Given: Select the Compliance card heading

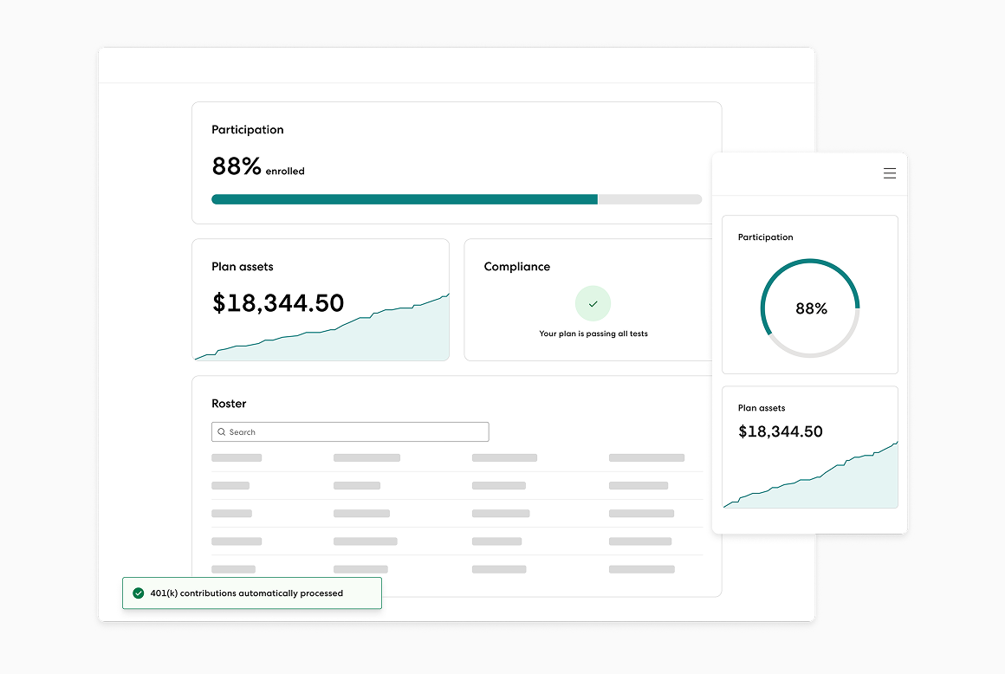Looking at the screenshot, I should coord(516,267).
